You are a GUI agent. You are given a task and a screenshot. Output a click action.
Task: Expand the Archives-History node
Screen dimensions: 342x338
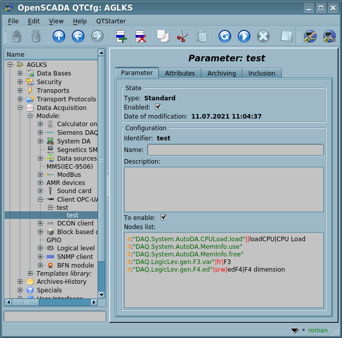(20, 281)
